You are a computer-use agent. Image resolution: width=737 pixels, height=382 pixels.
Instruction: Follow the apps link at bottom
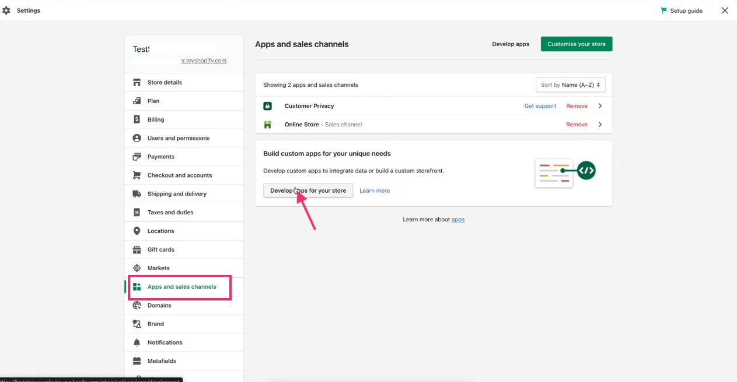[x=458, y=220]
